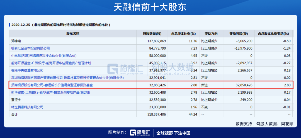
Task: Select percentage value 11.76
Action: (193, 41)
